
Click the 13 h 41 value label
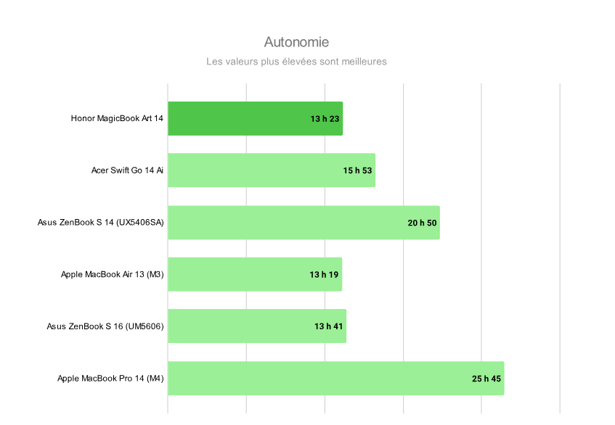pos(328,326)
